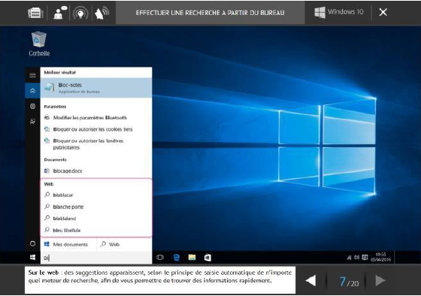Open Task View on the taskbar

coord(160,258)
